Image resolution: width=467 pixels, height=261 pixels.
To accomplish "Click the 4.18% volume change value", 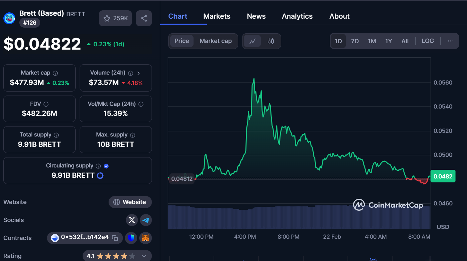I will click(x=132, y=83).
